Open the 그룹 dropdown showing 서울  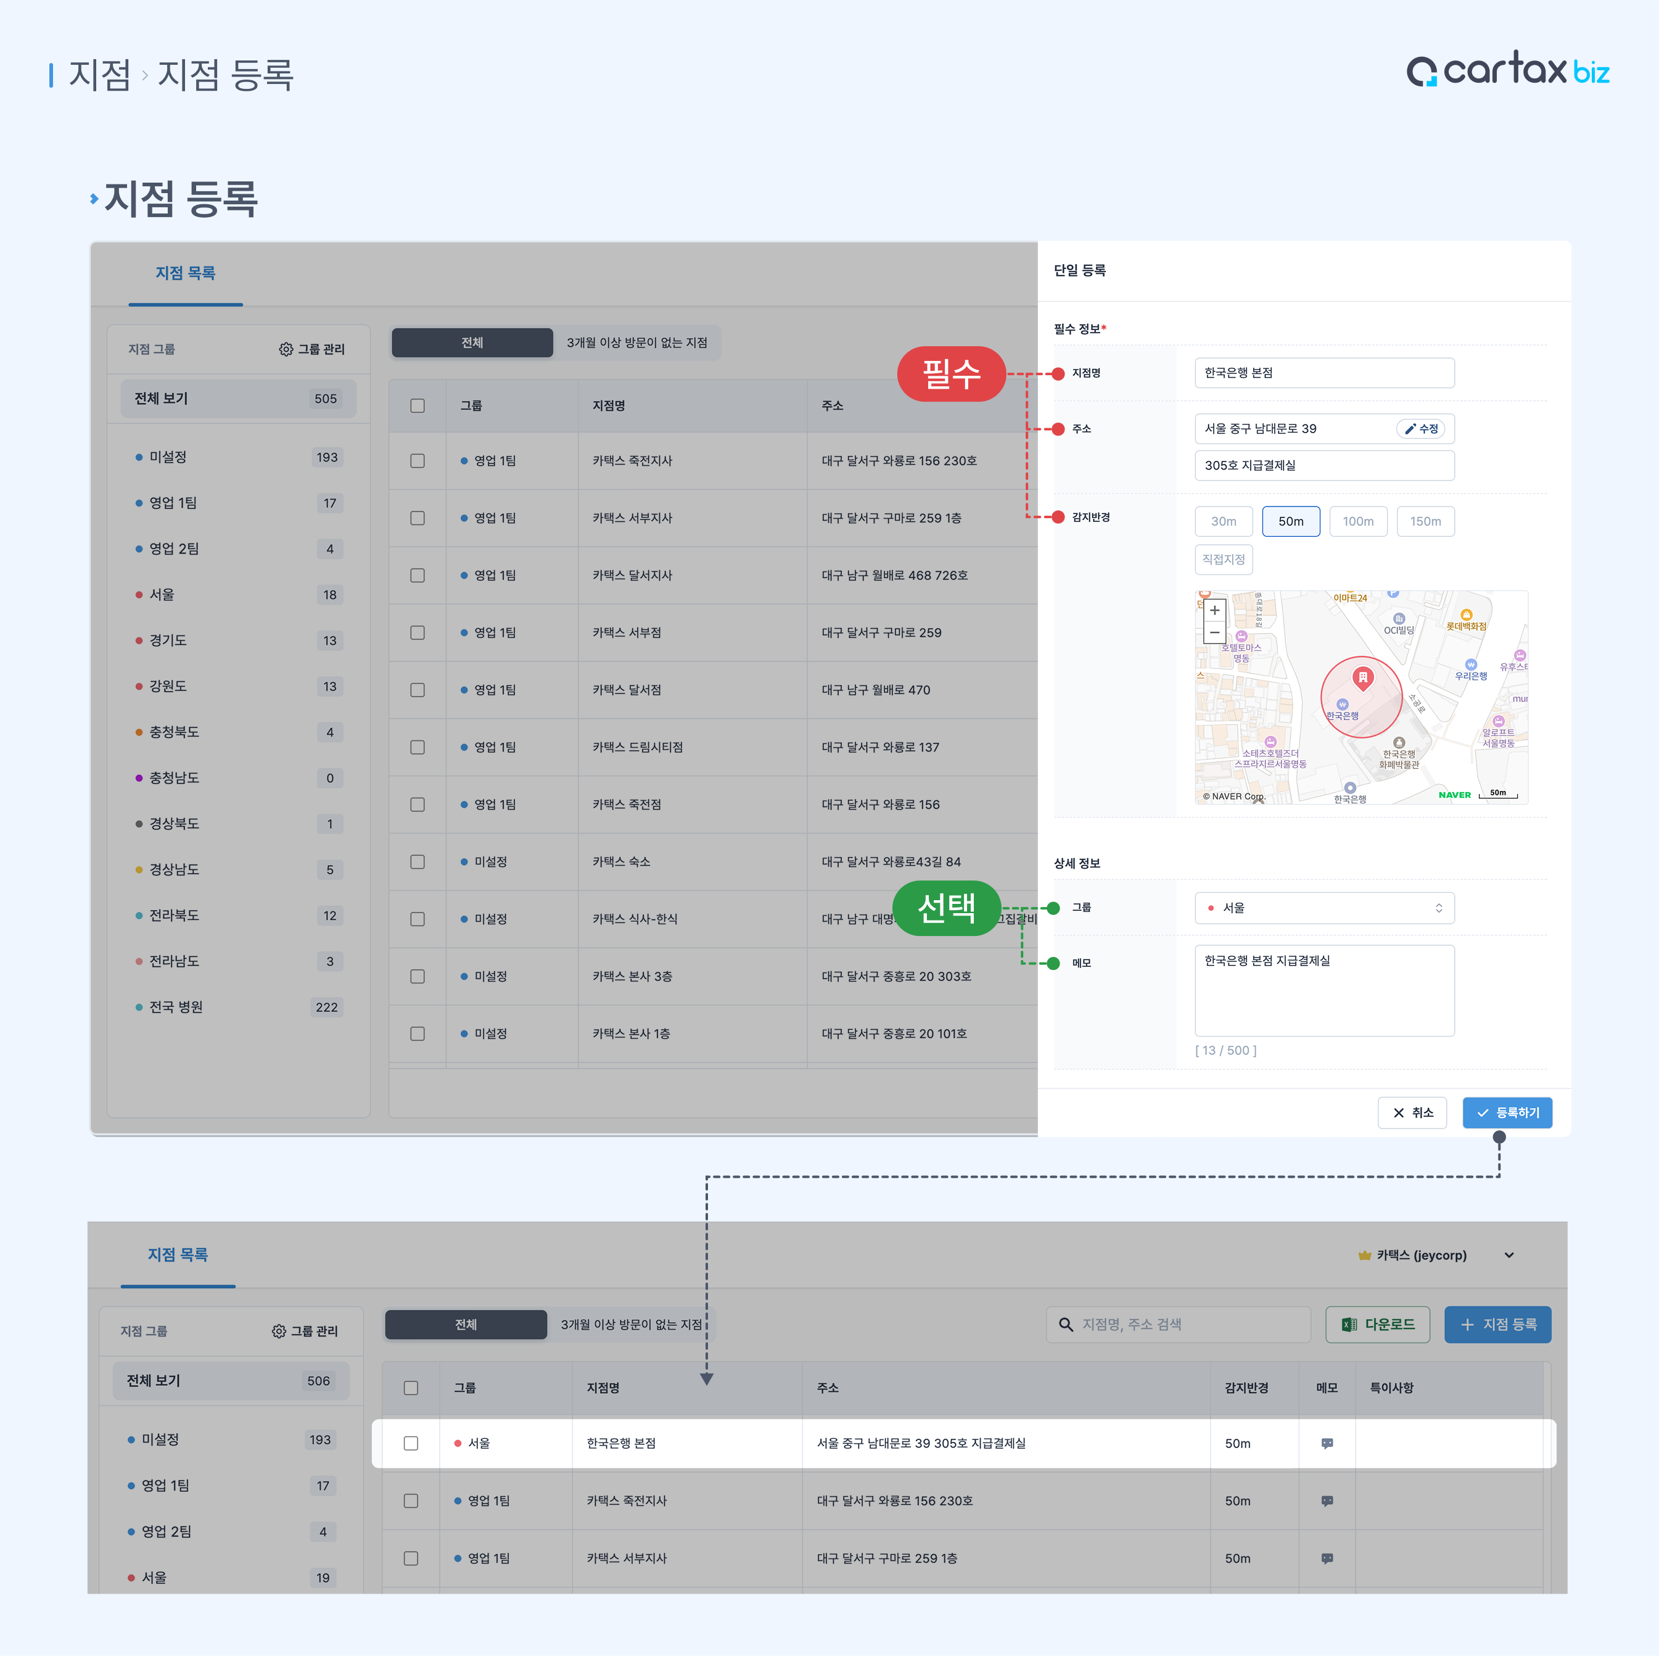tap(1324, 908)
